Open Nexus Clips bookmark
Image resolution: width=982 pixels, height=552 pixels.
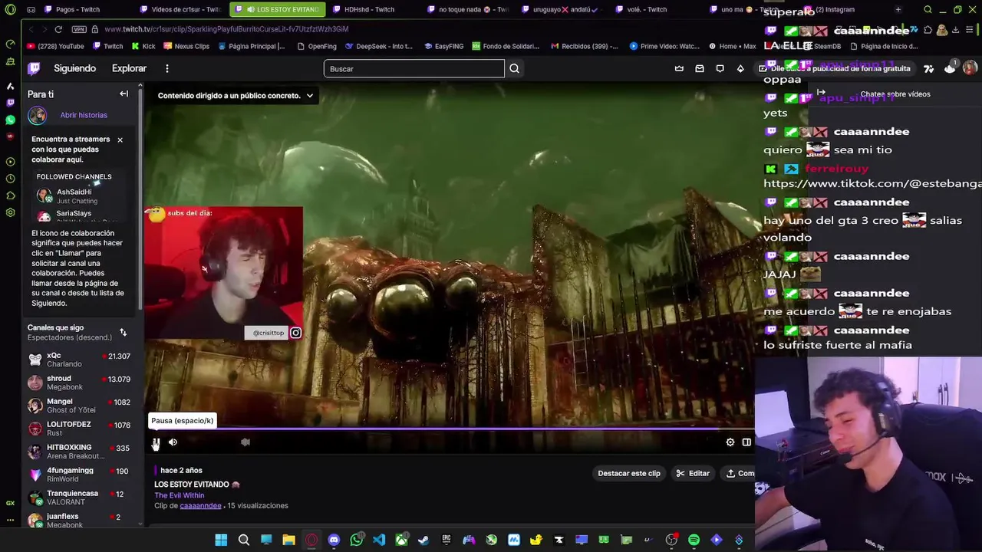186,46
